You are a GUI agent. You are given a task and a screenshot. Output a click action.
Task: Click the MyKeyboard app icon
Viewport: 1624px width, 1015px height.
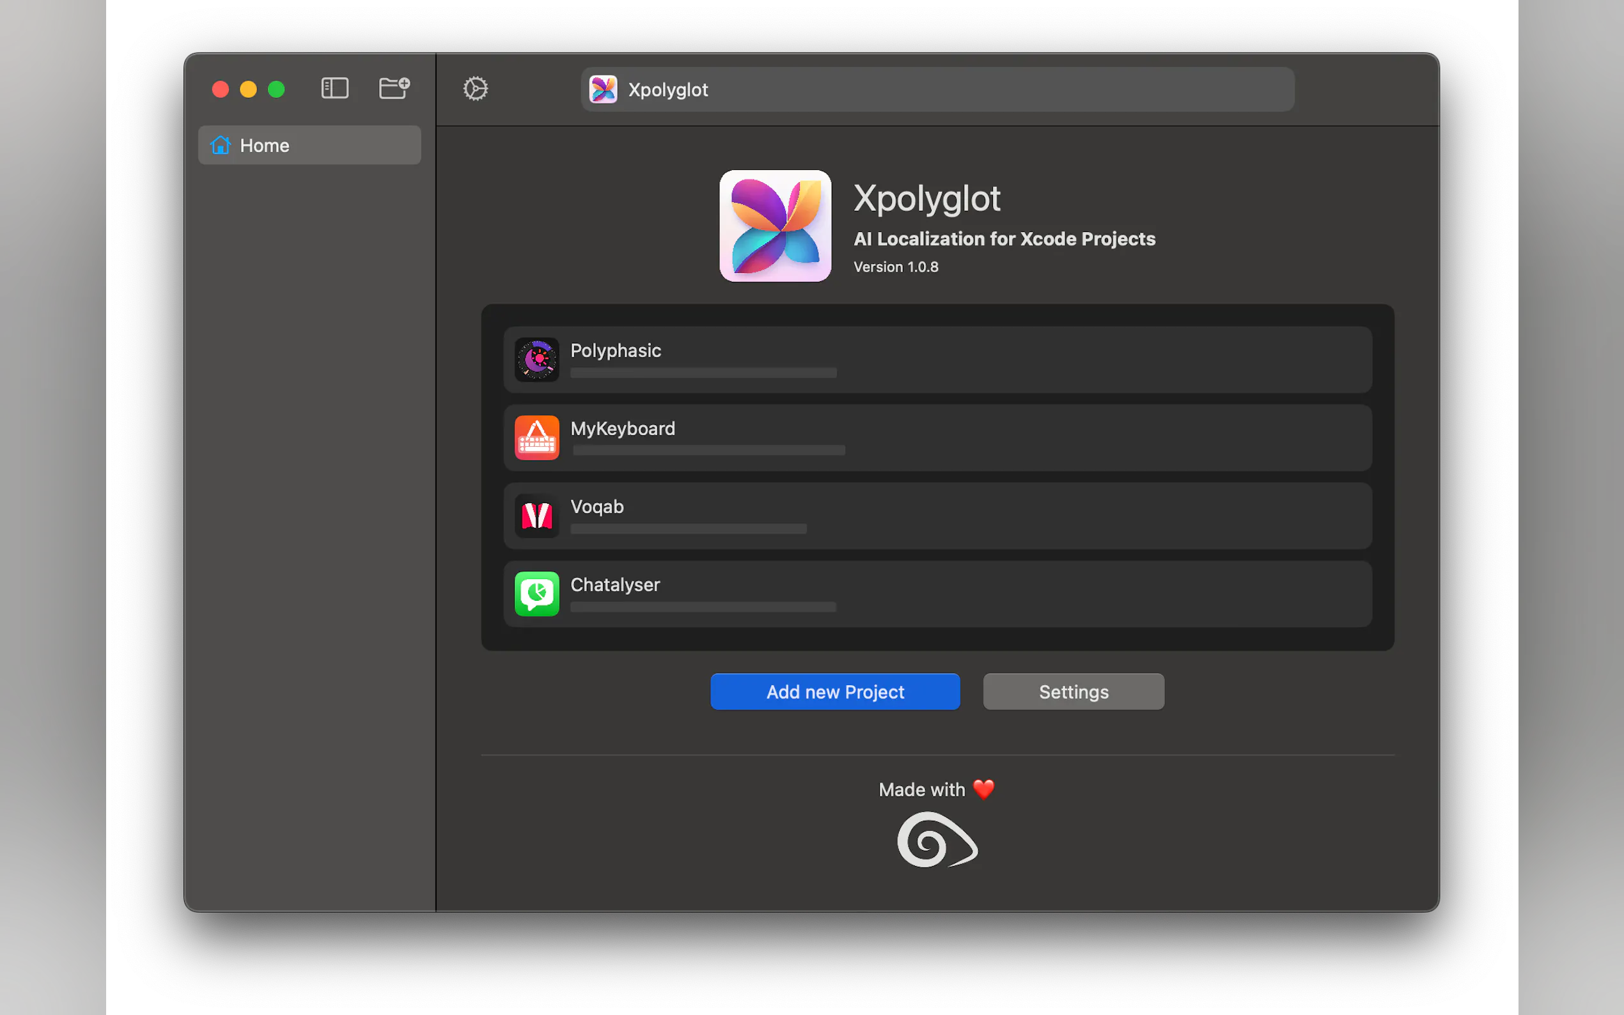click(x=536, y=438)
